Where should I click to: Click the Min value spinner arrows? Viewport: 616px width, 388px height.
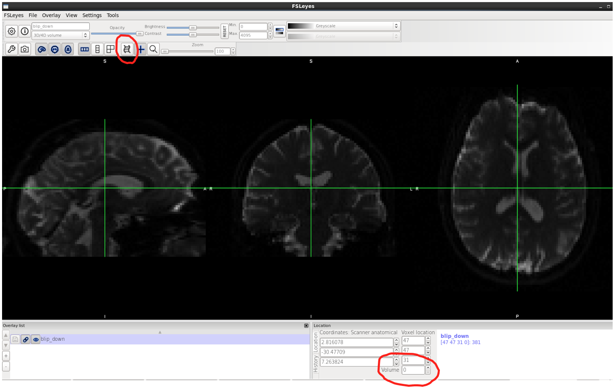pos(270,26)
